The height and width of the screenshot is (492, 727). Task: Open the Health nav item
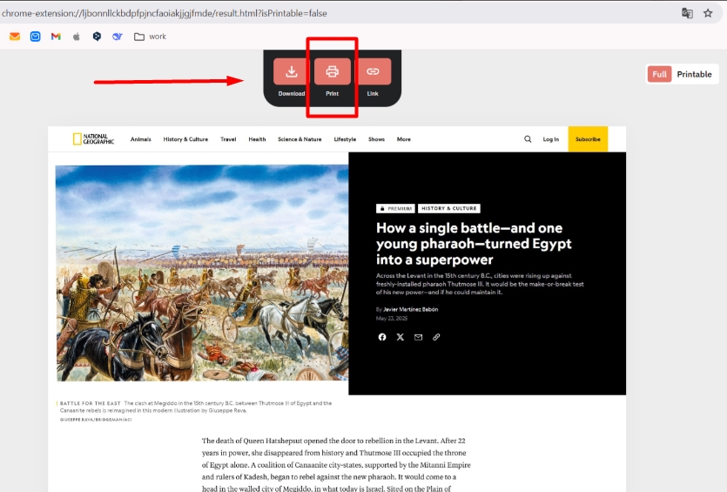pyautogui.click(x=257, y=139)
